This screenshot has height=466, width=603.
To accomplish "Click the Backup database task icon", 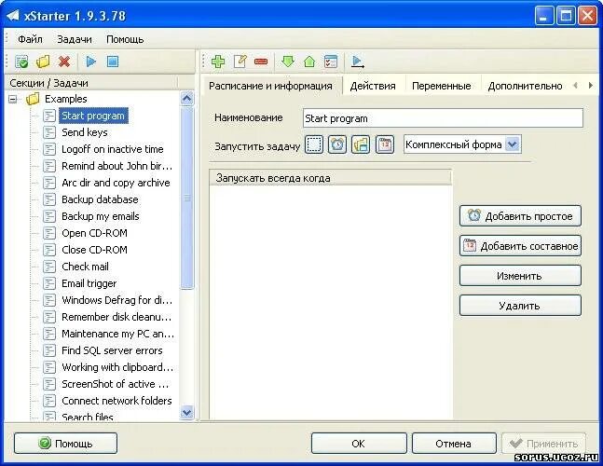I will (49, 199).
